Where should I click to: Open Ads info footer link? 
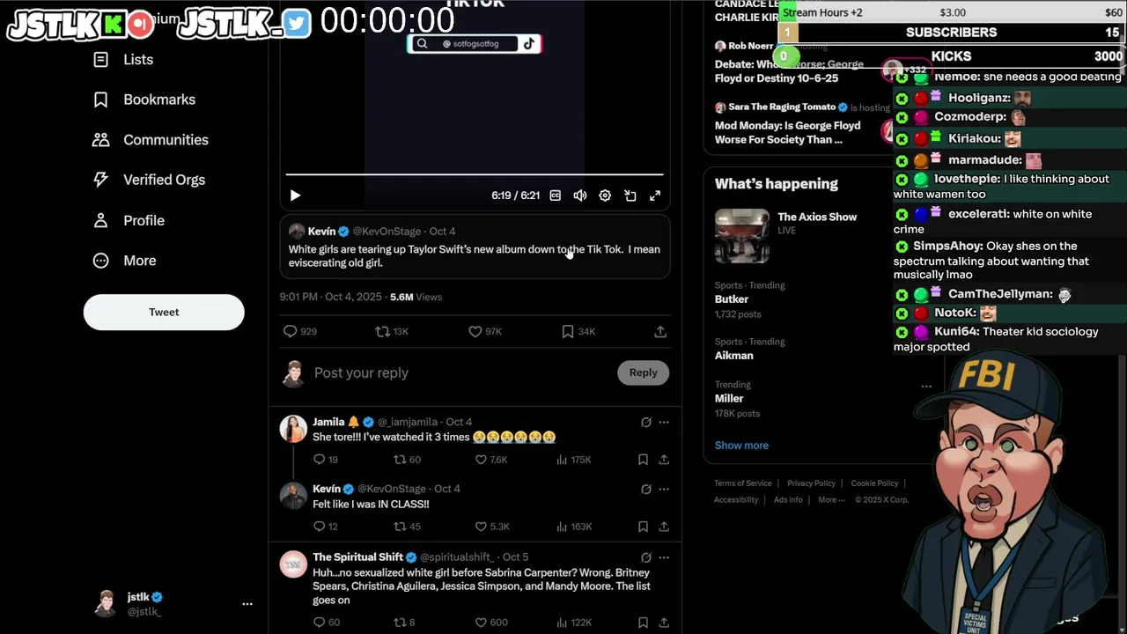pyautogui.click(x=788, y=500)
